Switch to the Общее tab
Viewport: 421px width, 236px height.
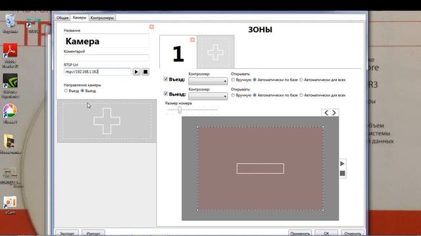[x=62, y=18]
